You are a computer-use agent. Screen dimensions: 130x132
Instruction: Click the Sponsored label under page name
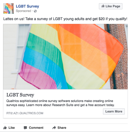[23, 11]
